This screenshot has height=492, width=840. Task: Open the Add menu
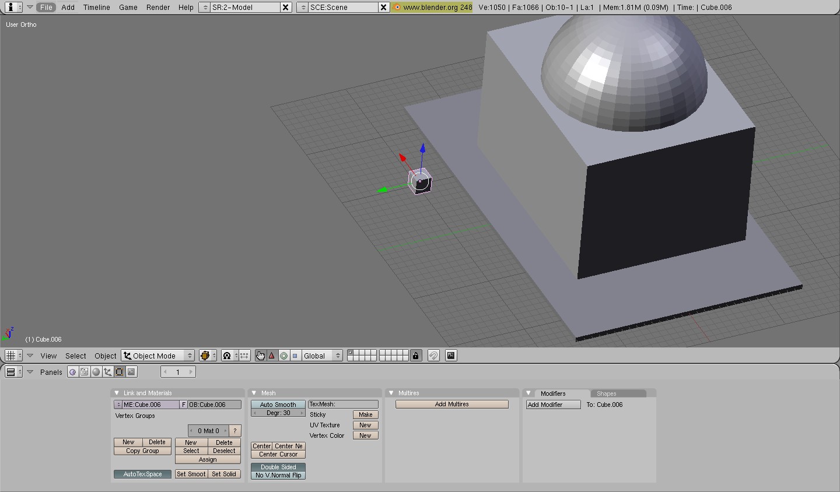[x=68, y=7]
